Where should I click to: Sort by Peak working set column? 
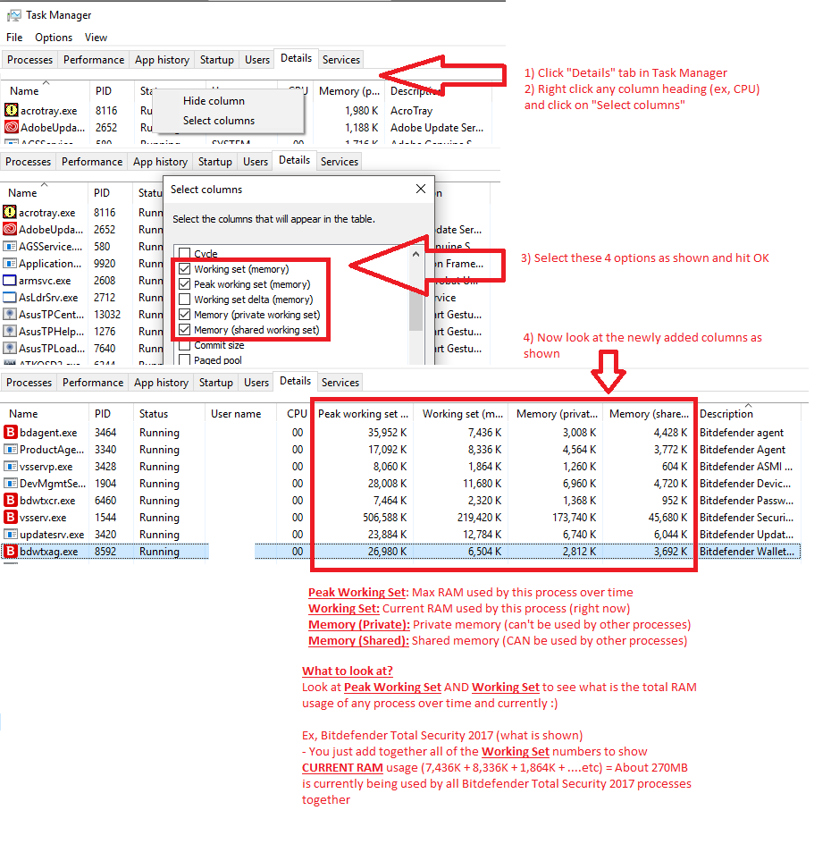pos(363,413)
